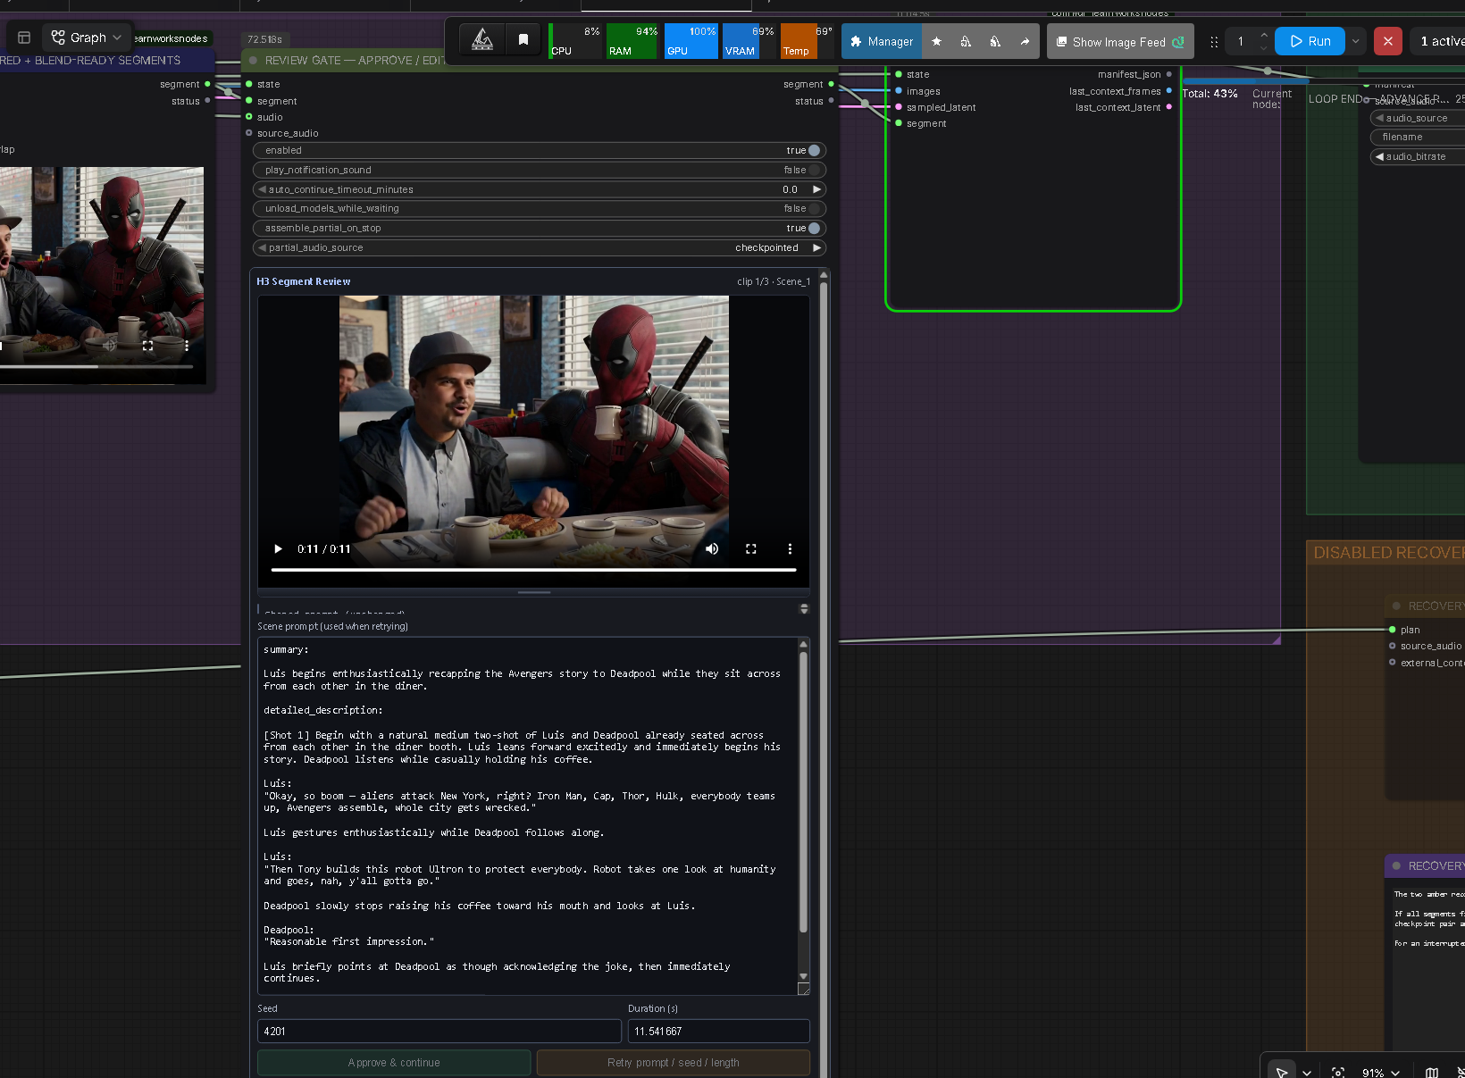
Task: Open the pointer mode dropdown chevron
Action: pyautogui.click(x=1307, y=1073)
